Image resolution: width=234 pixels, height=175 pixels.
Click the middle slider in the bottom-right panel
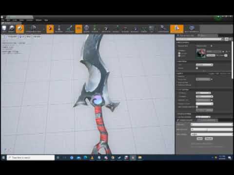pyautogui.click(x=212, y=129)
